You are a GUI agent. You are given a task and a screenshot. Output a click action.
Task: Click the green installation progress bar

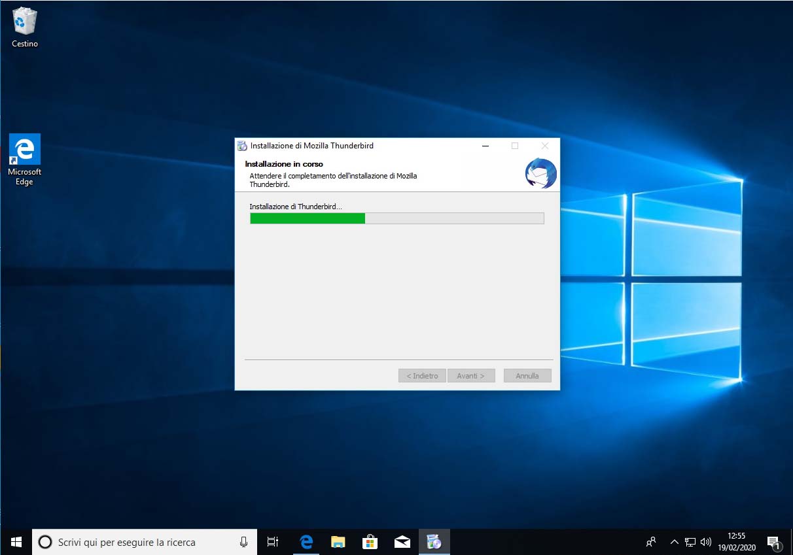click(x=396, y=218)
